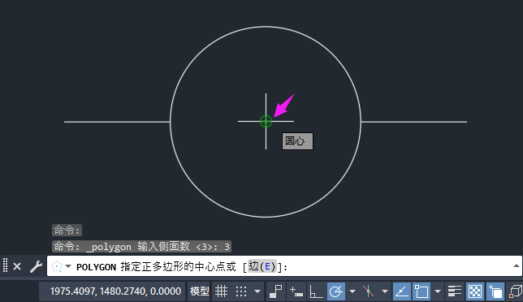Toggle object snap tracking icon
523x302 pixels.
(x=402, y=291)
